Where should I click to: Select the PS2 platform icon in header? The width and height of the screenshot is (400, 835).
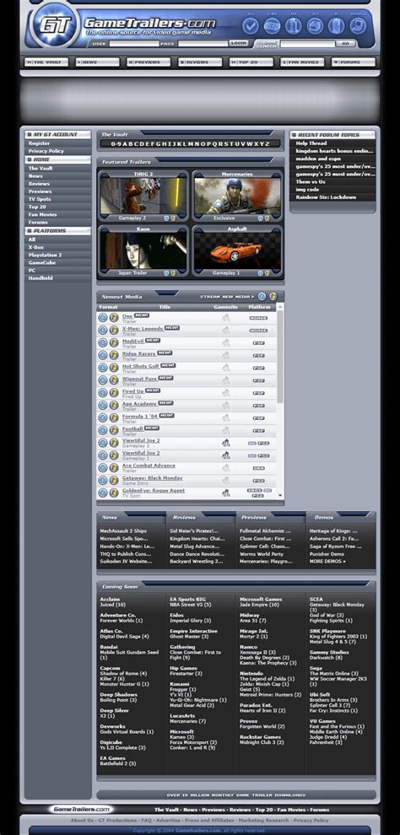point(294,25)
